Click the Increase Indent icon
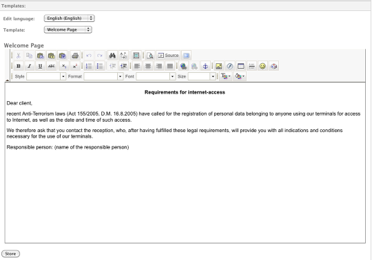 (123, 66)
